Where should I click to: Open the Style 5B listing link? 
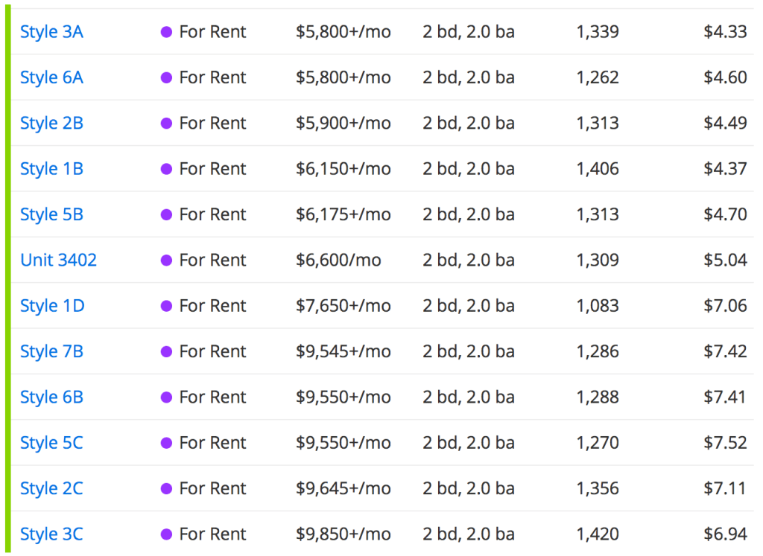click(51, 214)
